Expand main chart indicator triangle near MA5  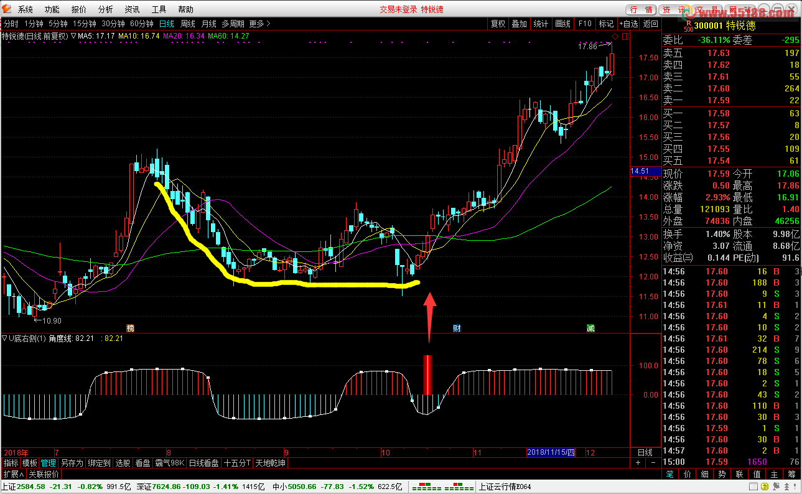click(x=73, y=36)
